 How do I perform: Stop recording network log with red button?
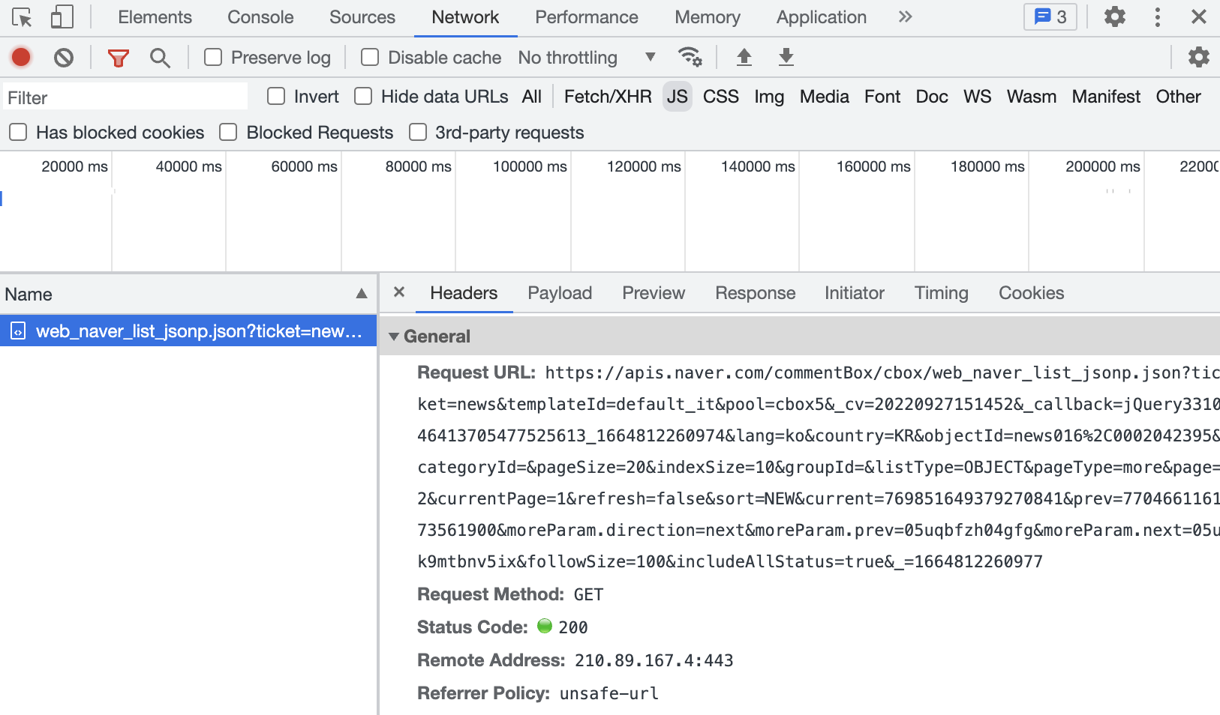21,57
